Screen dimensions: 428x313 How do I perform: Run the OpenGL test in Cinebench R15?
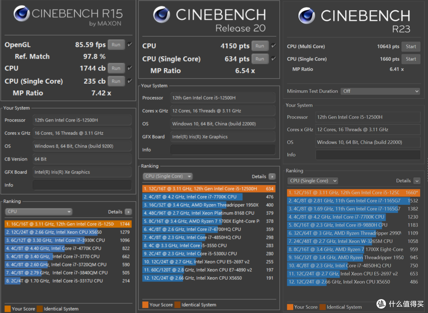[x=116, y=45]
